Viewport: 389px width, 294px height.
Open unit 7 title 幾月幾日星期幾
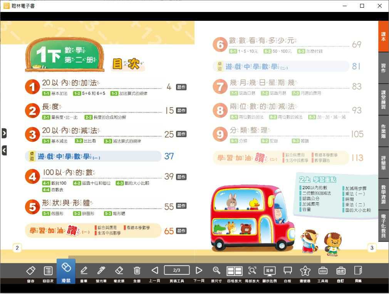tap(264, 82)
